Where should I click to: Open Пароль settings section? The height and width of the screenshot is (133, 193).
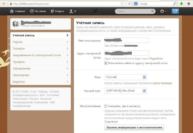[40, 42]
